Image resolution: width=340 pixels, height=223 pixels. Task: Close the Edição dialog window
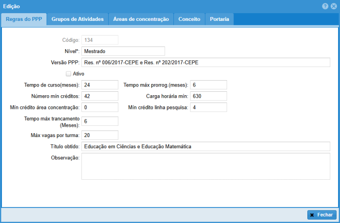[x=333, y=6]
